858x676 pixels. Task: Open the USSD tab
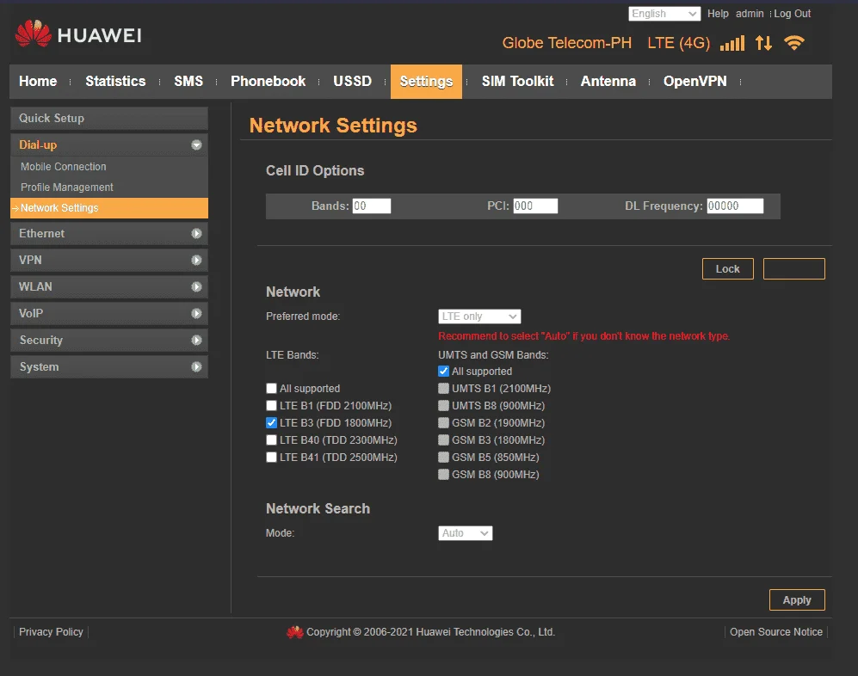352,82
